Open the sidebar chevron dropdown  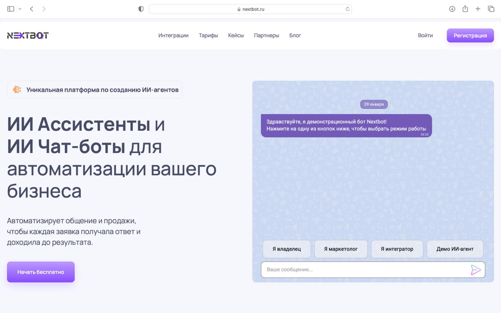point(20,8)
